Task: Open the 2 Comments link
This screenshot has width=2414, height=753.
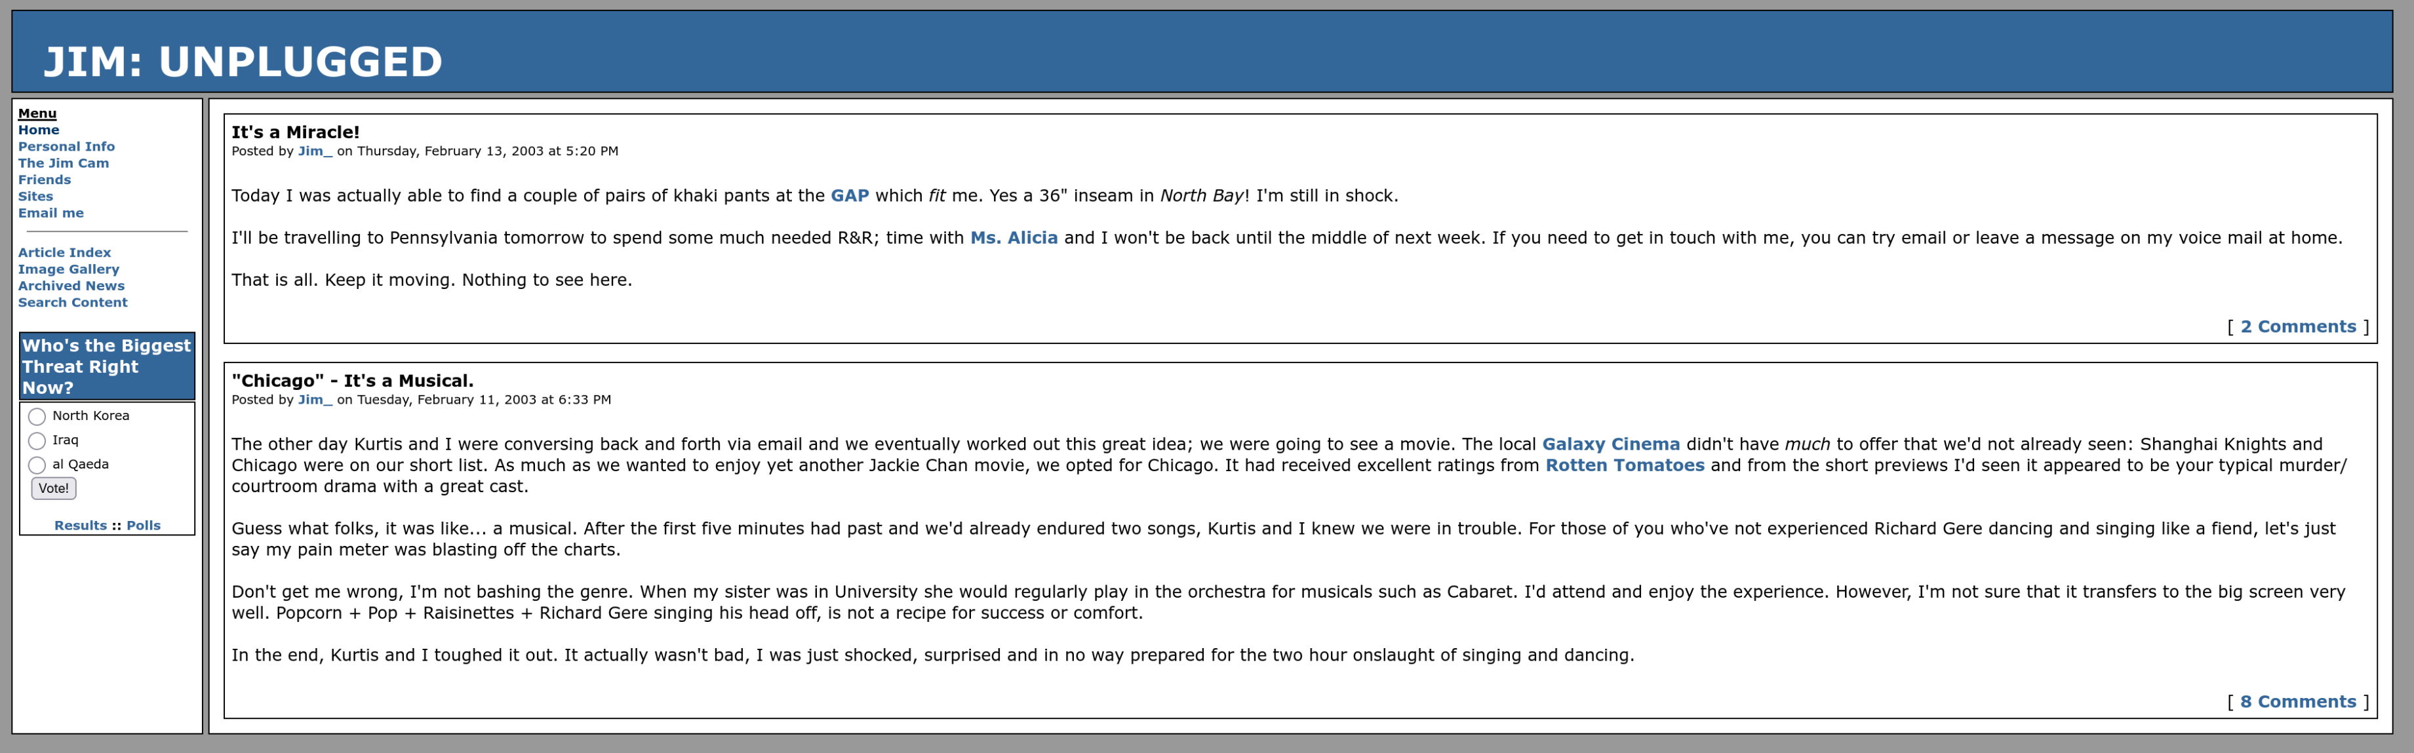Action: pos(2298,327)
